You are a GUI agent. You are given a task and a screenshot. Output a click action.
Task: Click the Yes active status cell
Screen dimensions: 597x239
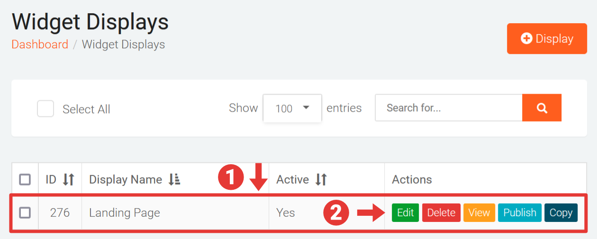[286, 212]
